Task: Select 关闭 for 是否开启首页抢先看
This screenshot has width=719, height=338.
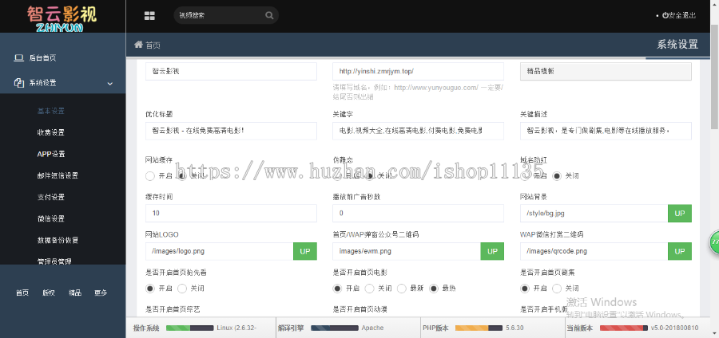Action: coord(182,289)
